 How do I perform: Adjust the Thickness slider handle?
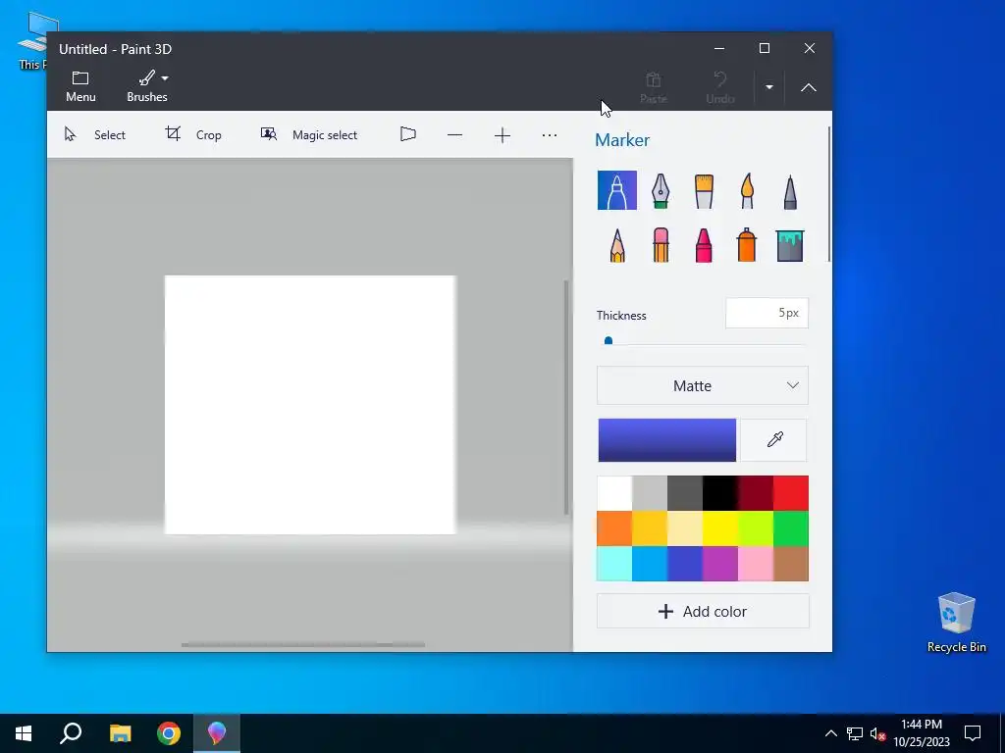tap(608, 341)
